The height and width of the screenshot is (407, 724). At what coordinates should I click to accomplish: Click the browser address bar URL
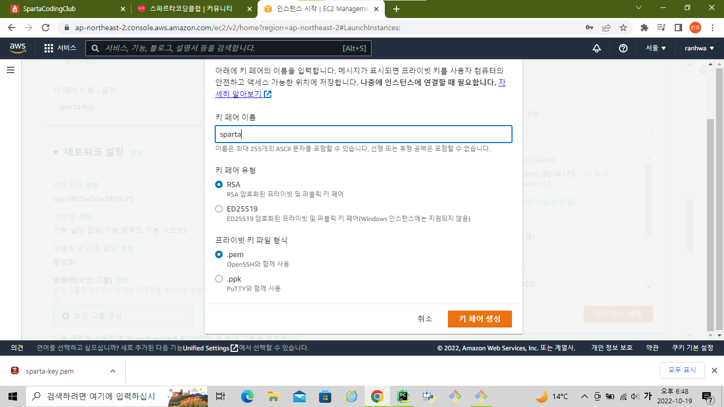click(237, 28)
